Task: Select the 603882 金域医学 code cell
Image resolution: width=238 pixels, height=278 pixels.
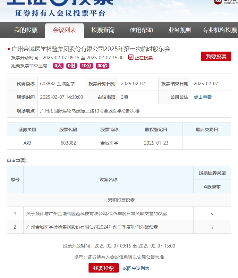Action: (62, 83)
